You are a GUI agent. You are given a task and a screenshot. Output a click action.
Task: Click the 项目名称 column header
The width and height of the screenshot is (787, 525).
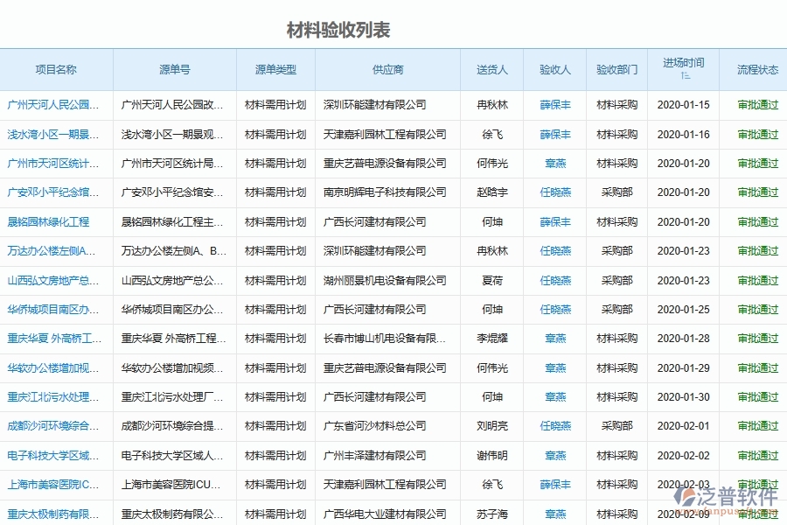[x=58, y=69]
